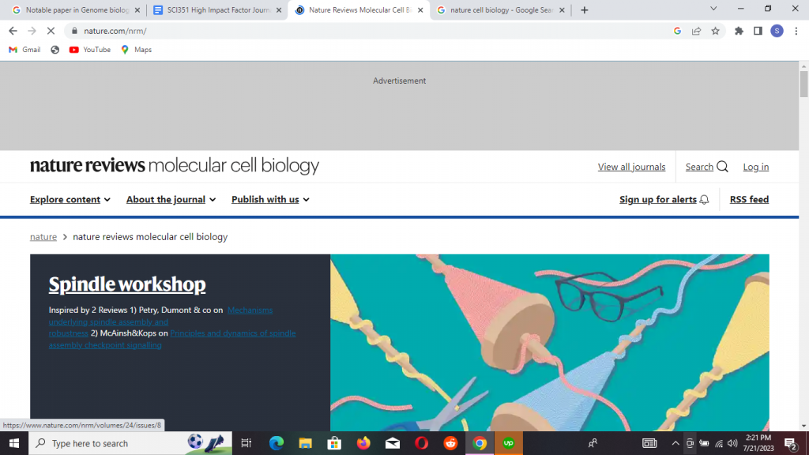Open the side panel icon in Chrome toolbar
Viewport: 809px width, 455px height.
click(758, 31)
